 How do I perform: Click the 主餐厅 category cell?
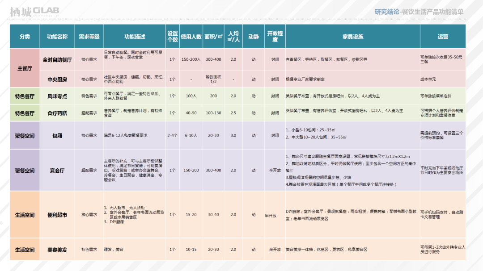click(25, 69)
